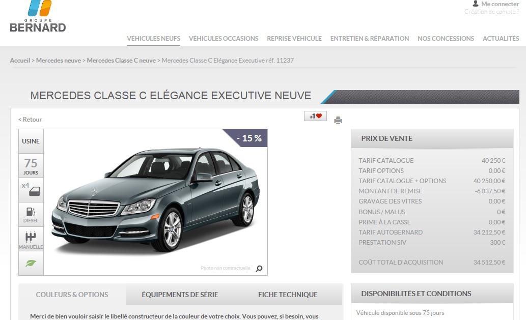Open the Véhicules Neufs menu
Image resolution: width=526 pixels, height=320 pixels.
coord(153,38)
